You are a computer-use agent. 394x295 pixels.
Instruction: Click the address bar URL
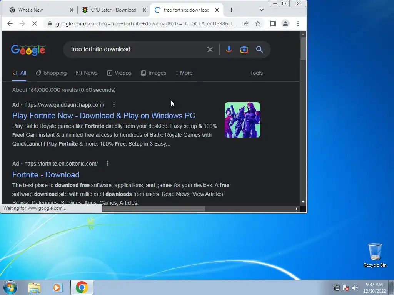[x=146, y=23]
